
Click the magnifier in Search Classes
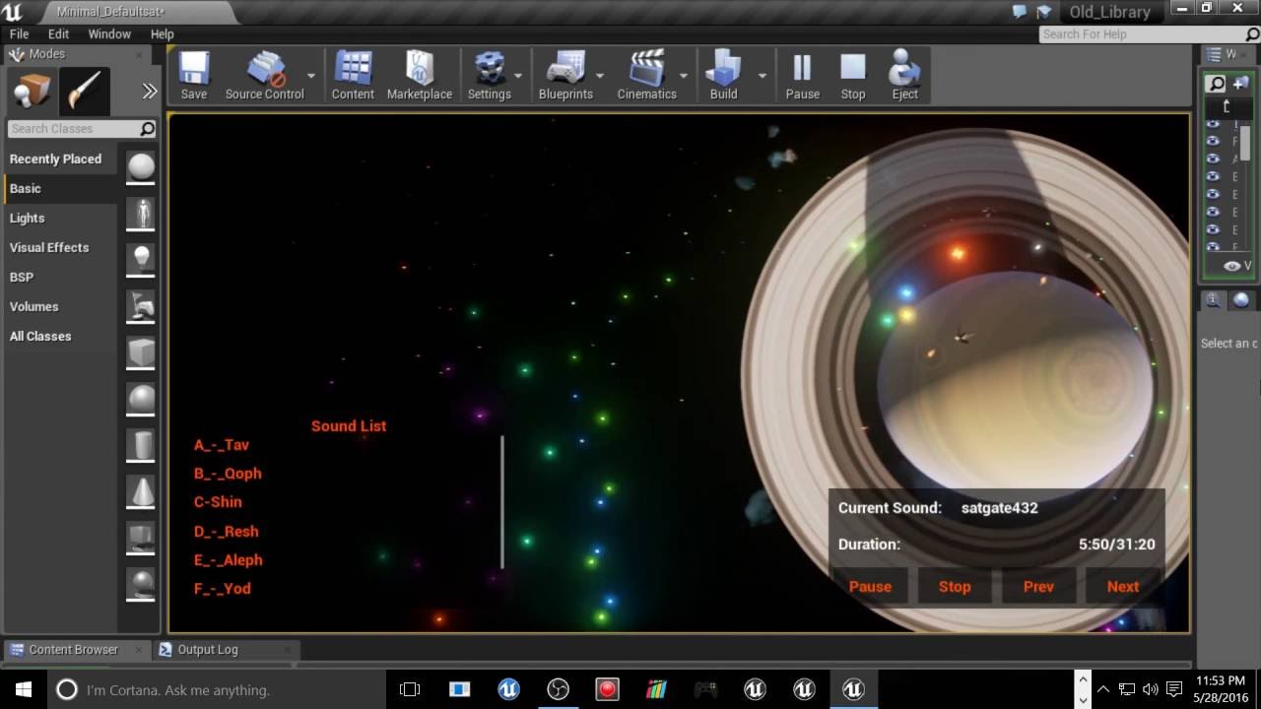pyautogui.click(x=147, y=129)
